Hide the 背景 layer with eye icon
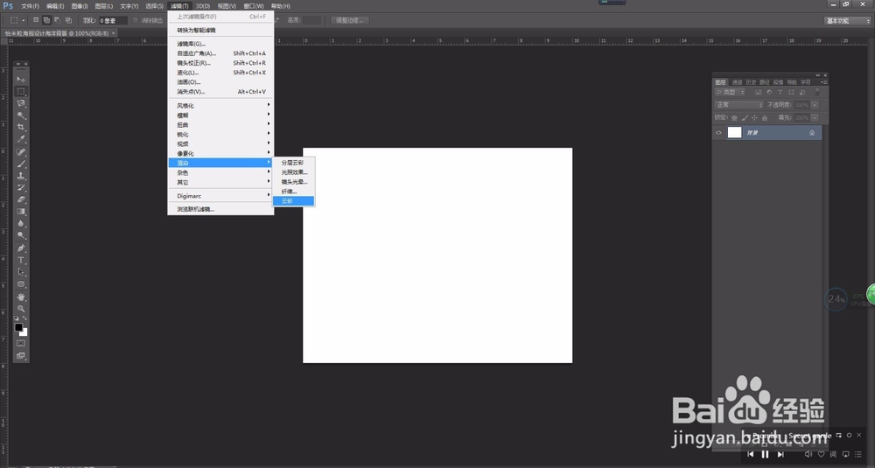This screenshot has width=875, height=468. (x=718, y=133)
